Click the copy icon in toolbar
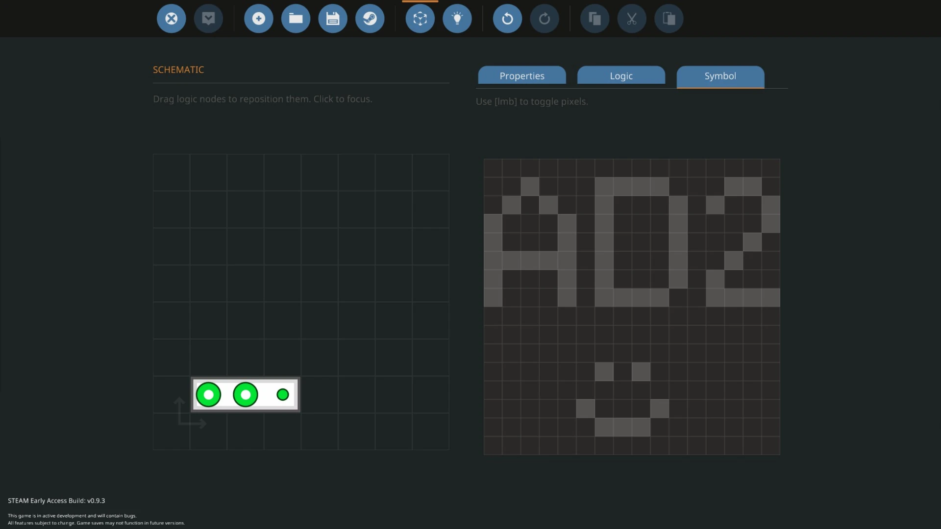The image size is (941, 529). tap(594, 19)
